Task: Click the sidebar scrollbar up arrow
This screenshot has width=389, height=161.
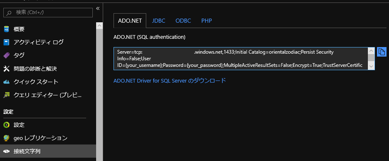Action: click(x=99, y=26)
